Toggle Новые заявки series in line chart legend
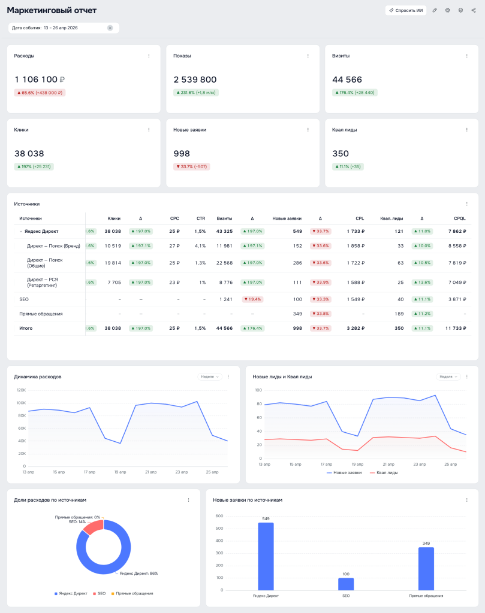The image size is (485, 613). point(345,473)
